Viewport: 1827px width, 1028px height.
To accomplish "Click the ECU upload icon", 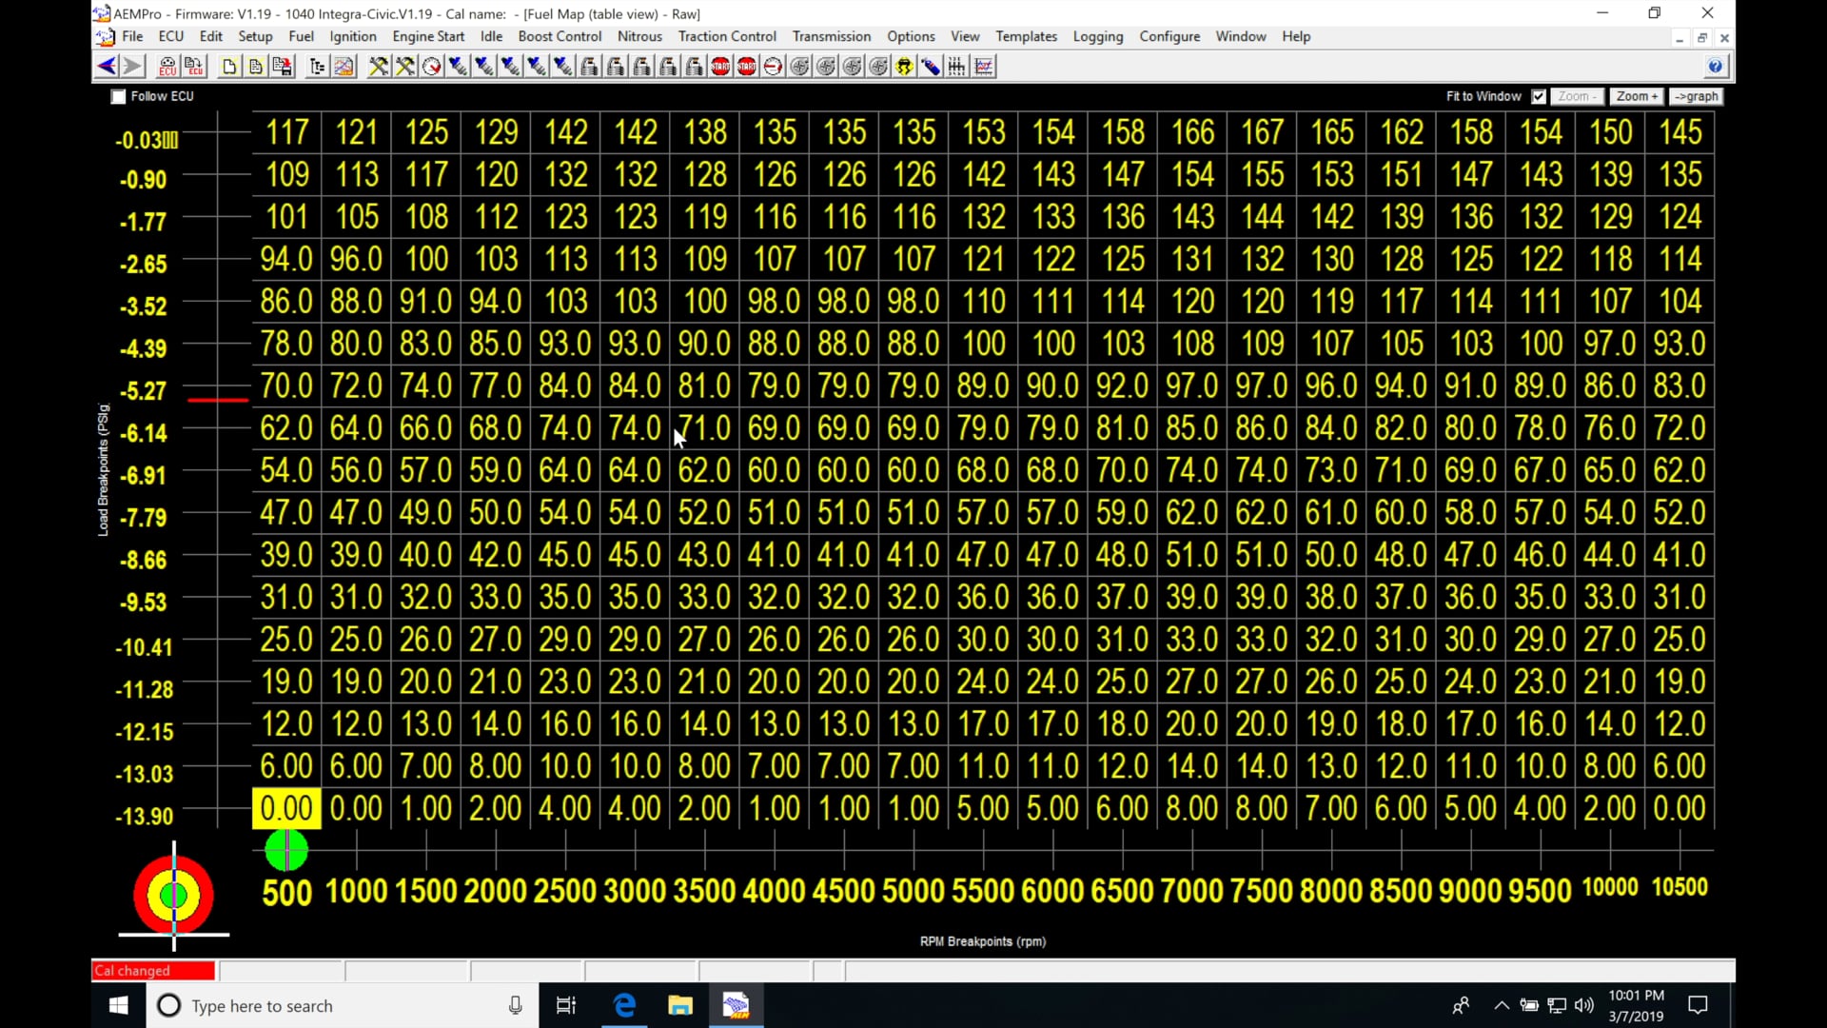I will point(194,67).
